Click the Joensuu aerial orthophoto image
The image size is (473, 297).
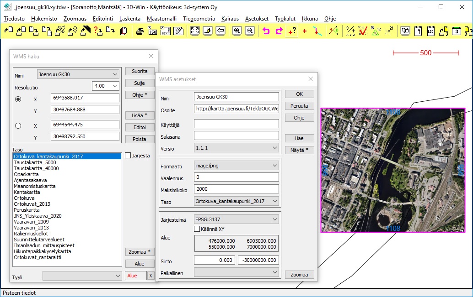click(393, 170)
